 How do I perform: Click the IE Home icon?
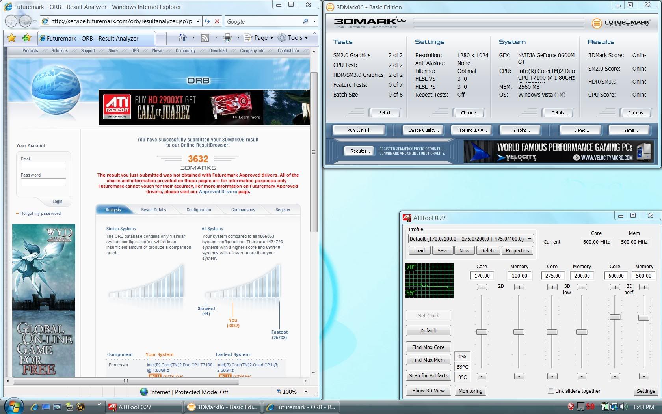[183, 38]
